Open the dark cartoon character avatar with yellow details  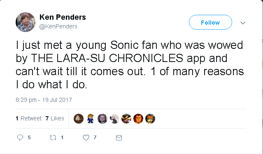point(126,119)
